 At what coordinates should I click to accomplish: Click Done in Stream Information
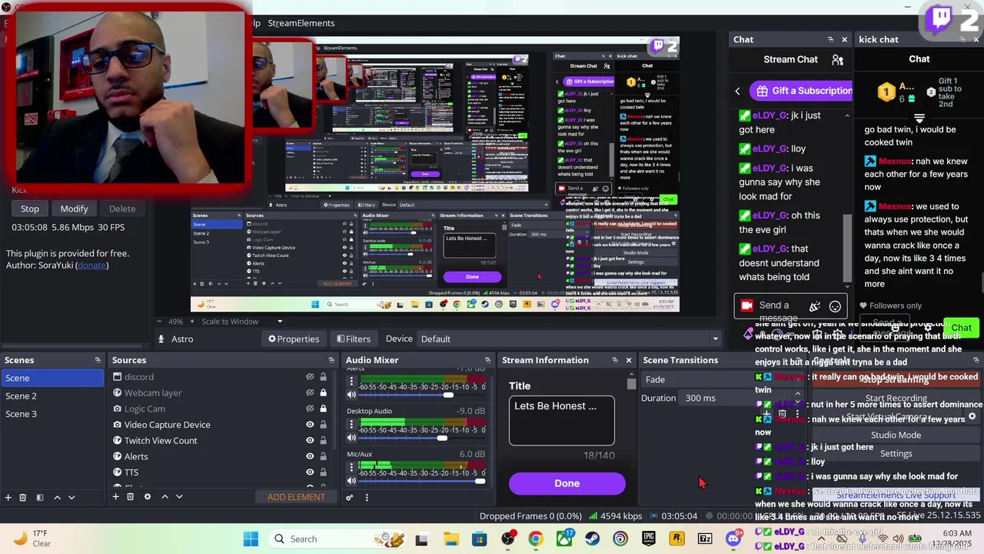(x=567, y=483)
